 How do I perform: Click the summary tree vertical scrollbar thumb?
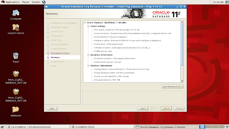point(182,44)
